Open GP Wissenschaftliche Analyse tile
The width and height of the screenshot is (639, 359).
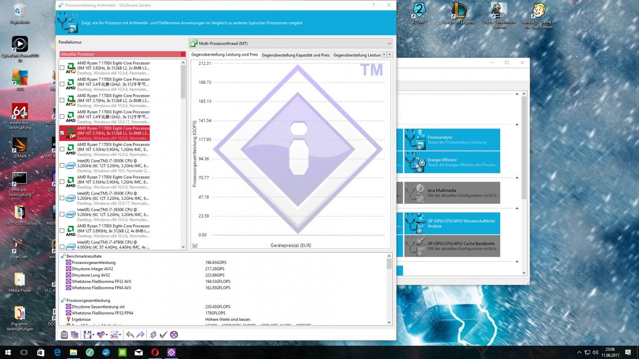452,223
